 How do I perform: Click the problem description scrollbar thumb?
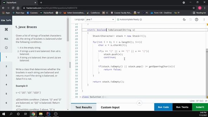pyautogui.click(x=68, y=30)
